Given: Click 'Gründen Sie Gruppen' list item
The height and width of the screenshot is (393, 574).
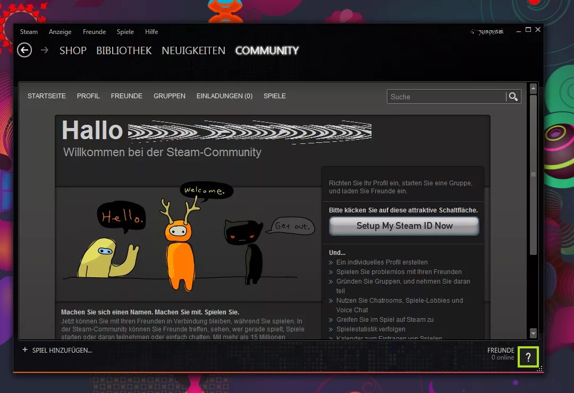Looking at the screenshot, I should 403,286.
